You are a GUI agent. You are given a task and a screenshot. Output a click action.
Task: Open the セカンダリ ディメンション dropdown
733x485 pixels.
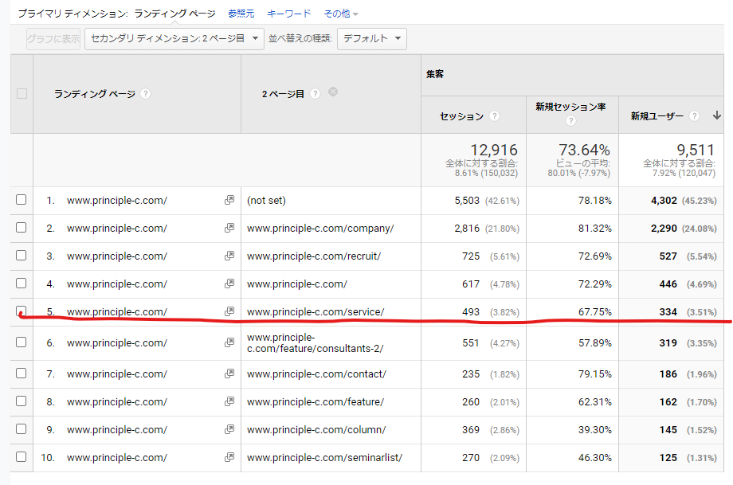[174, 38]
